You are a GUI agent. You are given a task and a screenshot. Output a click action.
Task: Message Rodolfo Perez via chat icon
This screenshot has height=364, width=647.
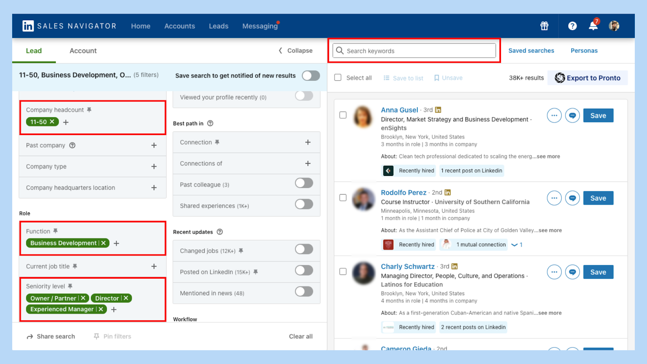tap(572, 198)
